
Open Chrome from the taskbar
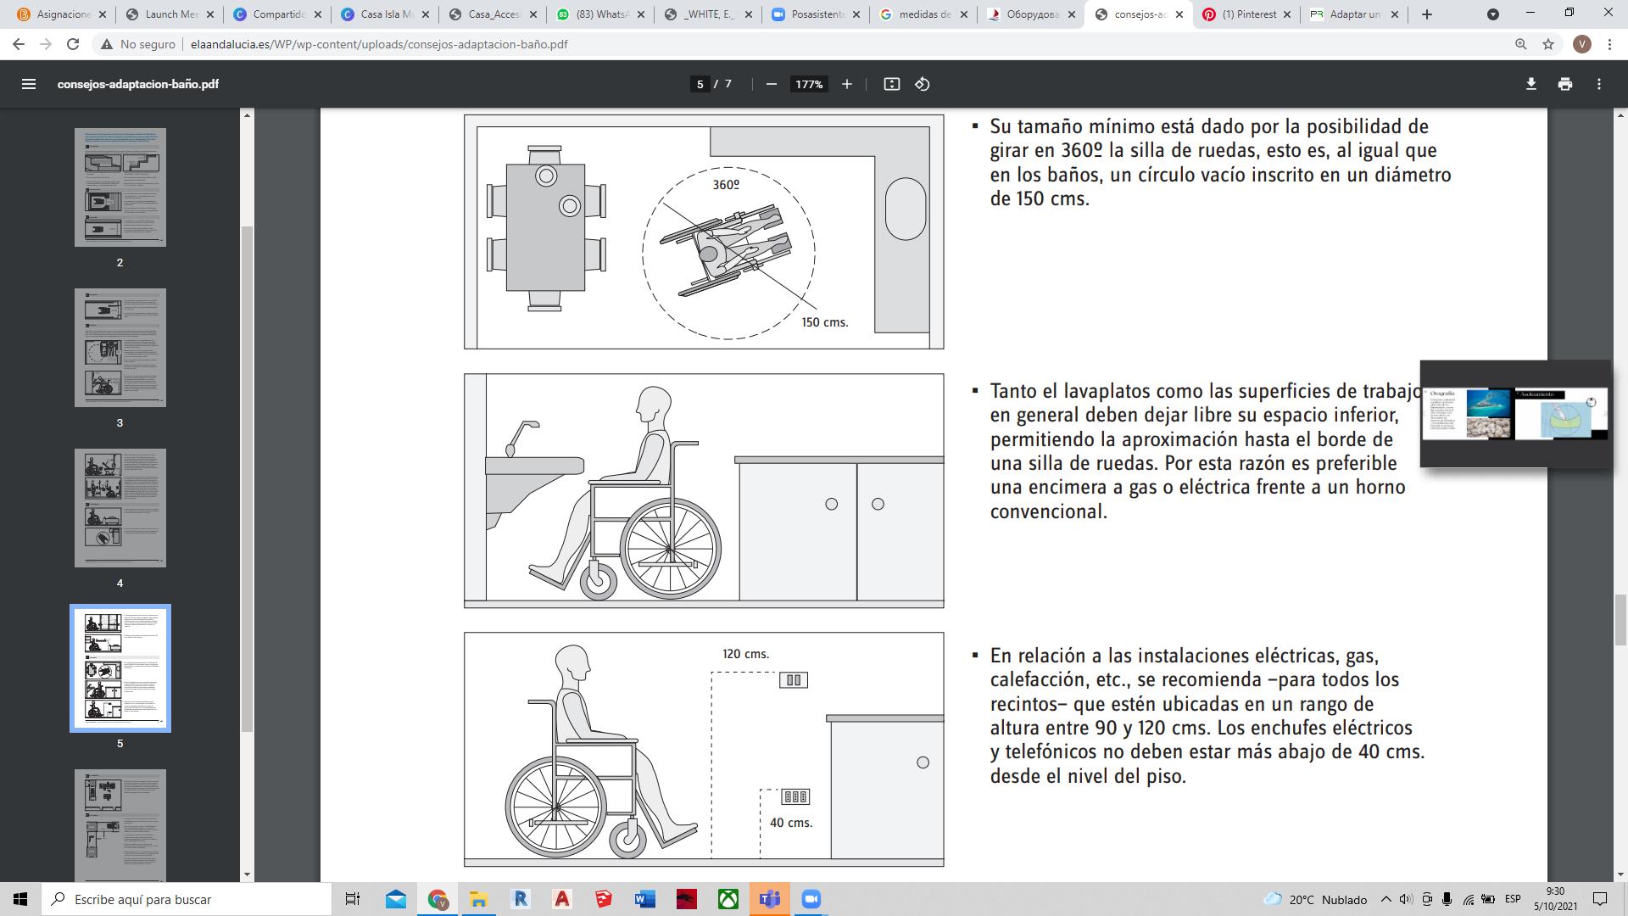(x=438, y=899)
